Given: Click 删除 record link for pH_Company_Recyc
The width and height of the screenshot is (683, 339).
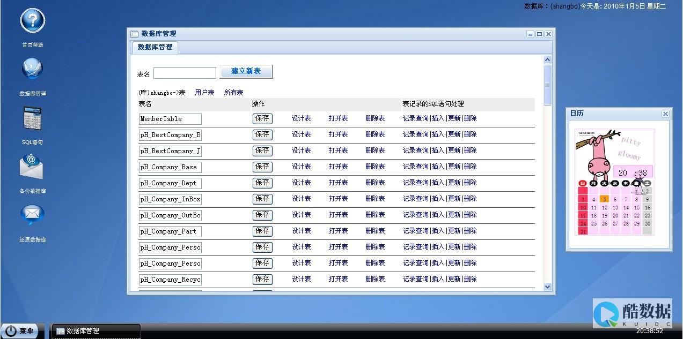Looking at the screenshot, I should pyautogui.click(x=470, y=279).
